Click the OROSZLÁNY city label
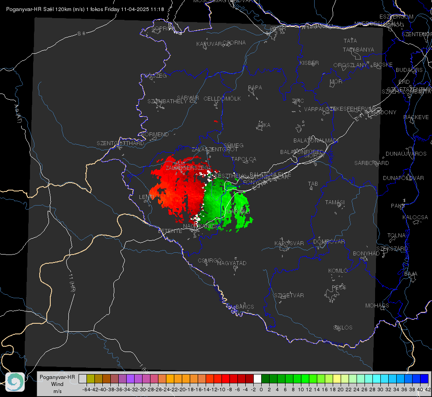Screen dimensions: 432x397 pyautogui.click(x=350, y=65)
